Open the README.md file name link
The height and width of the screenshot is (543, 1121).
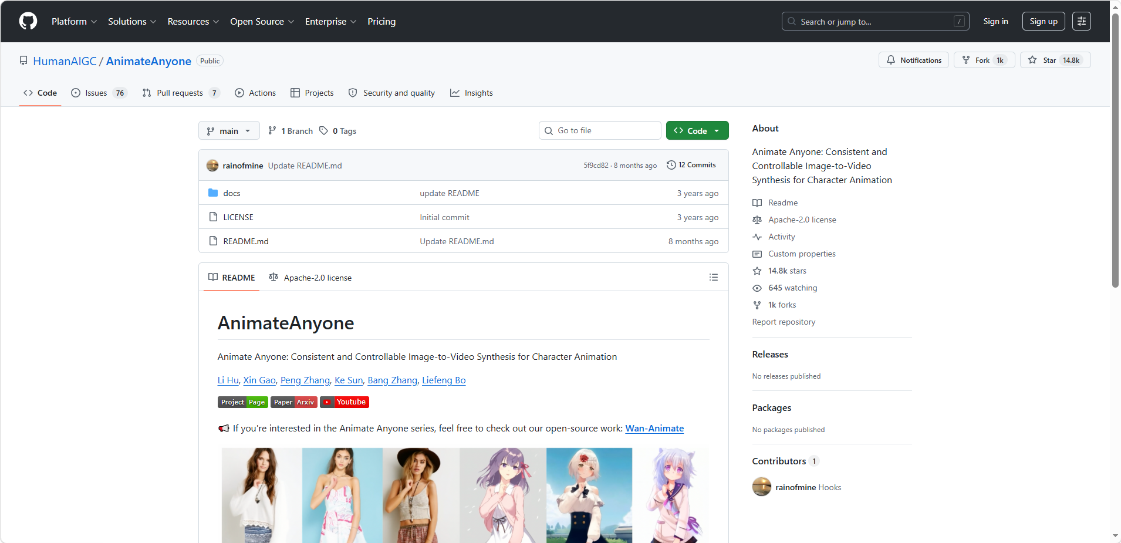[x=246, y=241]
